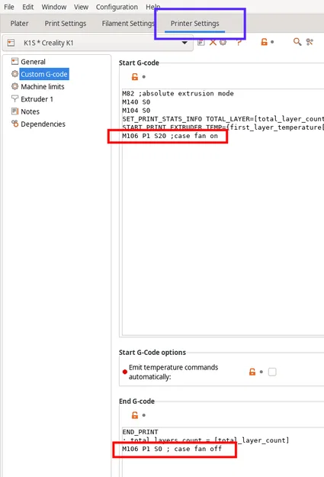The height and width of the screenshot is (477, 324).
Task: Click the General page icon
Action: [15, 62]
